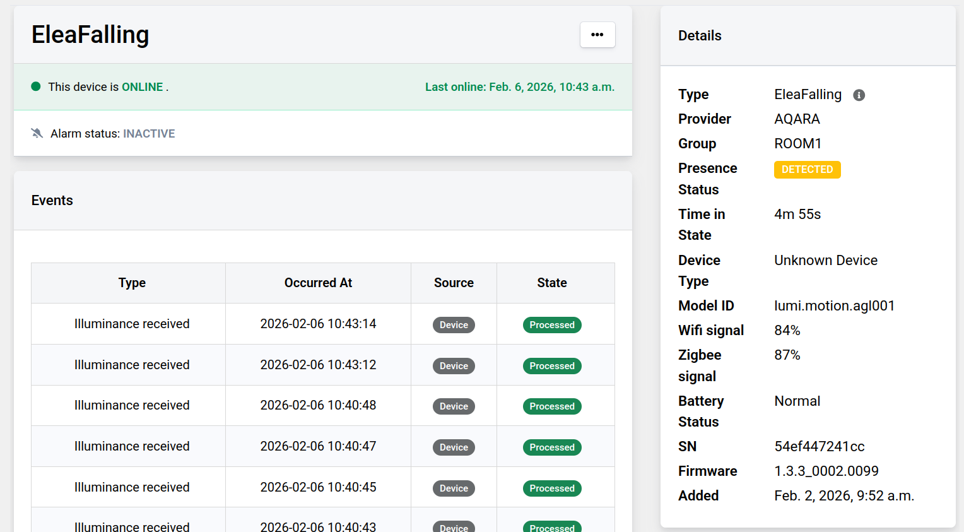964x532 pixels.
Task: Click the Processed badge for the 10:43:14 event
Action: (x=552, y=324)
